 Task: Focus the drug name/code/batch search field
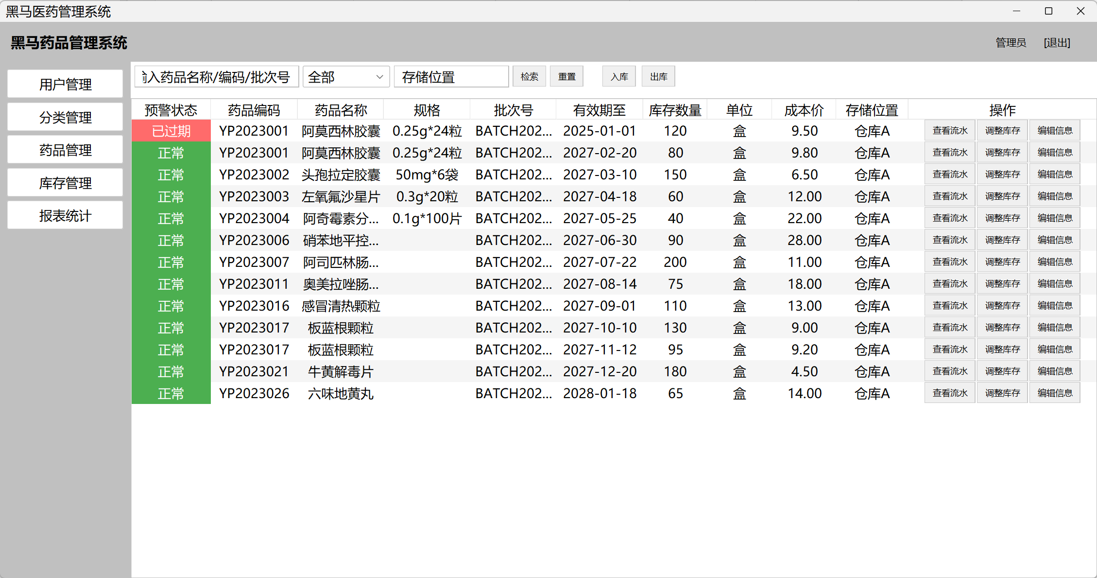tap(217, 77)
